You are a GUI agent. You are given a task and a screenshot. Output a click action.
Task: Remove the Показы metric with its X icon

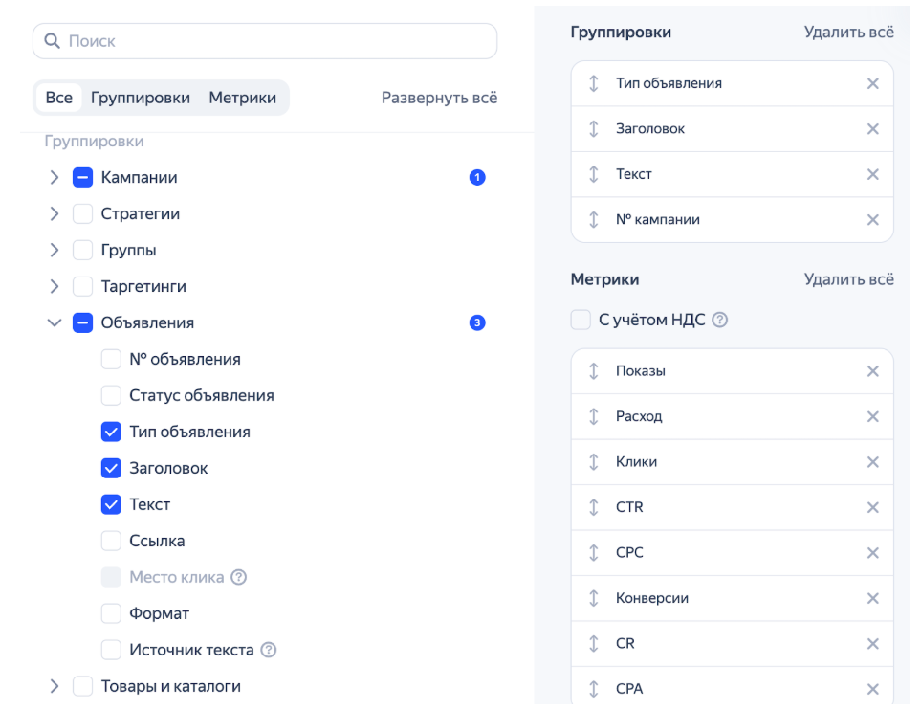(872, 371)
